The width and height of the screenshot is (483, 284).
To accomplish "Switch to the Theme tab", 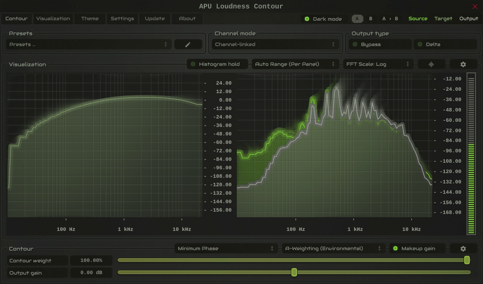I will pos(89,19).
